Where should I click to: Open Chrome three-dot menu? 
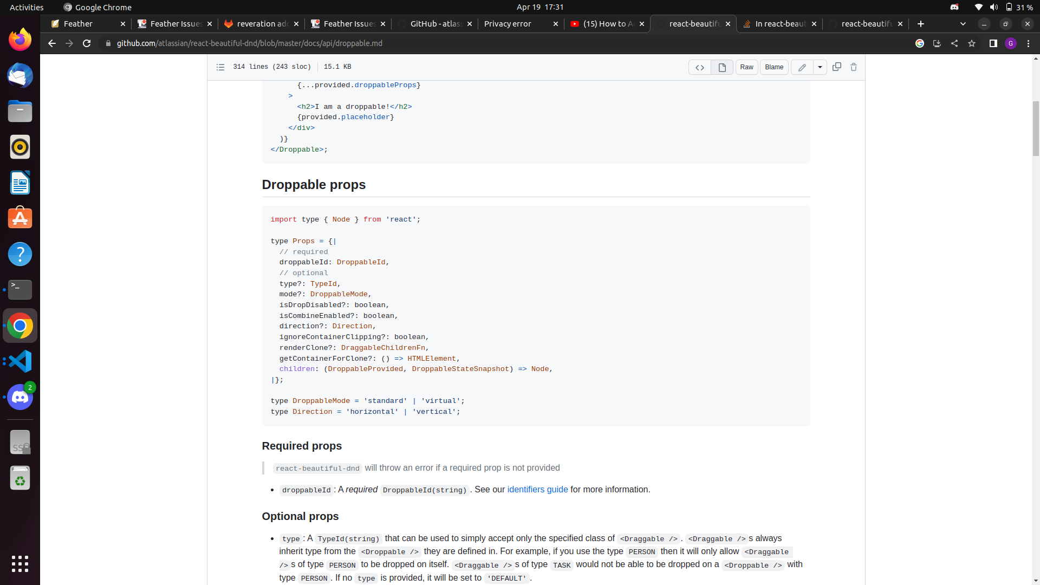(1028, 43)
